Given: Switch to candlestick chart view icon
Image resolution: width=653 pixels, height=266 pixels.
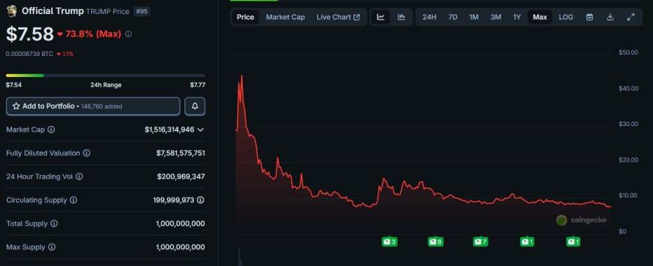Looking at the screenshot, I should (402, 17).
